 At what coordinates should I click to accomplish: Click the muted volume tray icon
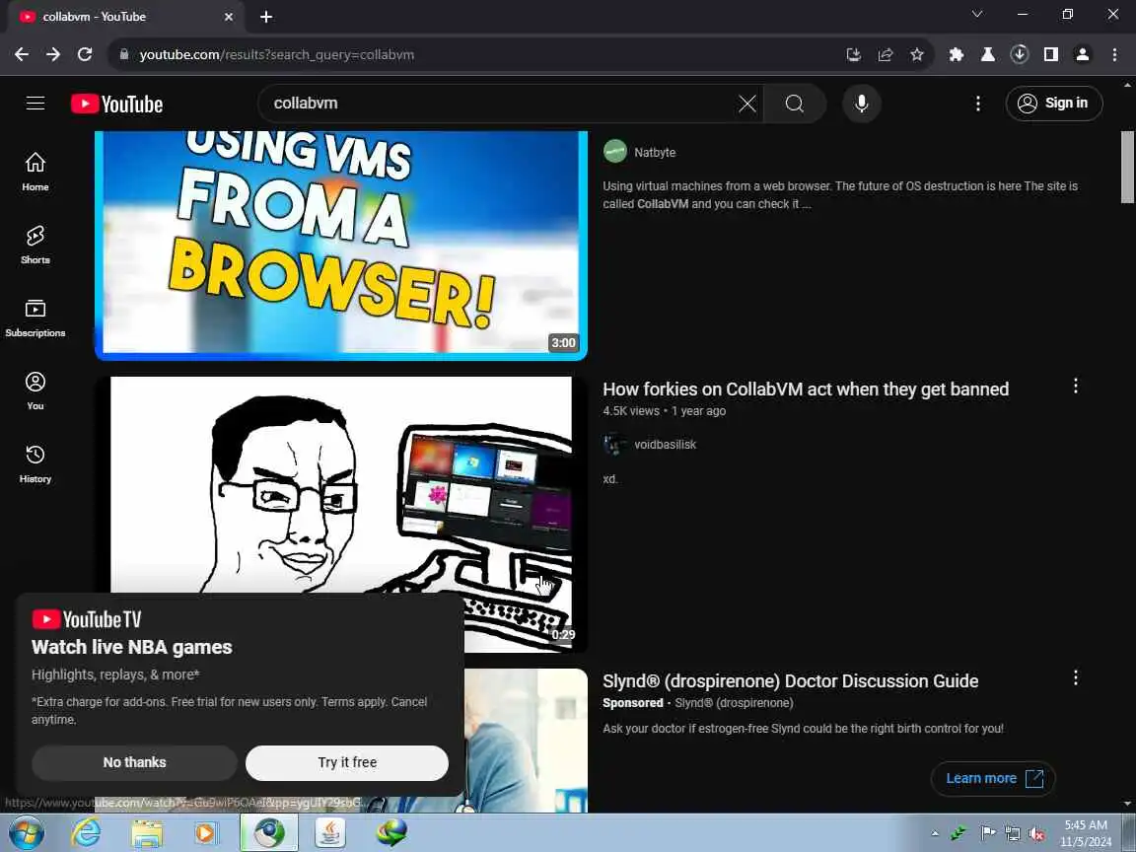1036,834
